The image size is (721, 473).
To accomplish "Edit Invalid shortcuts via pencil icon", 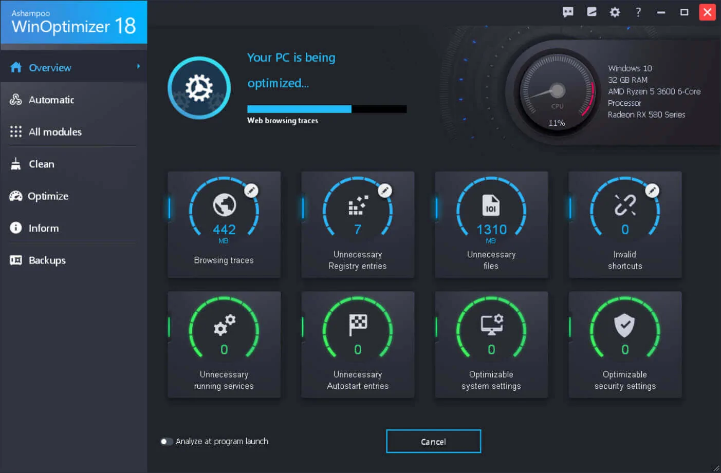I will pos(652,191).
